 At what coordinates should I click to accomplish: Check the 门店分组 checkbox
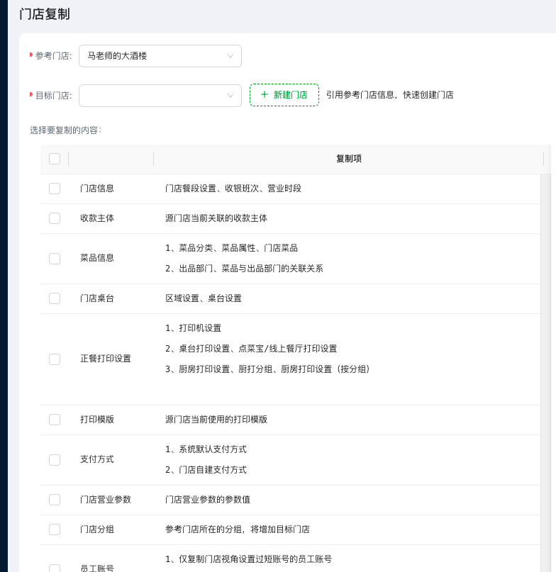click(55, 529)
